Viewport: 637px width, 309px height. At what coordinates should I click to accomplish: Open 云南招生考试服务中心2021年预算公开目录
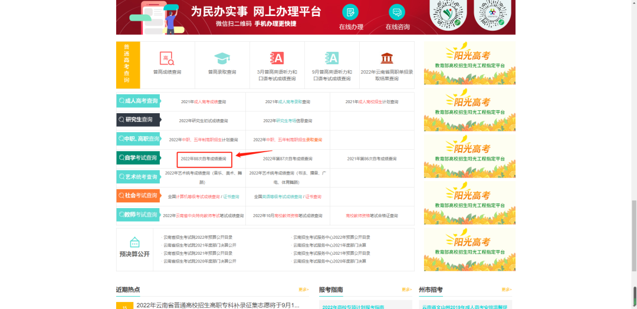pos(332,253)
